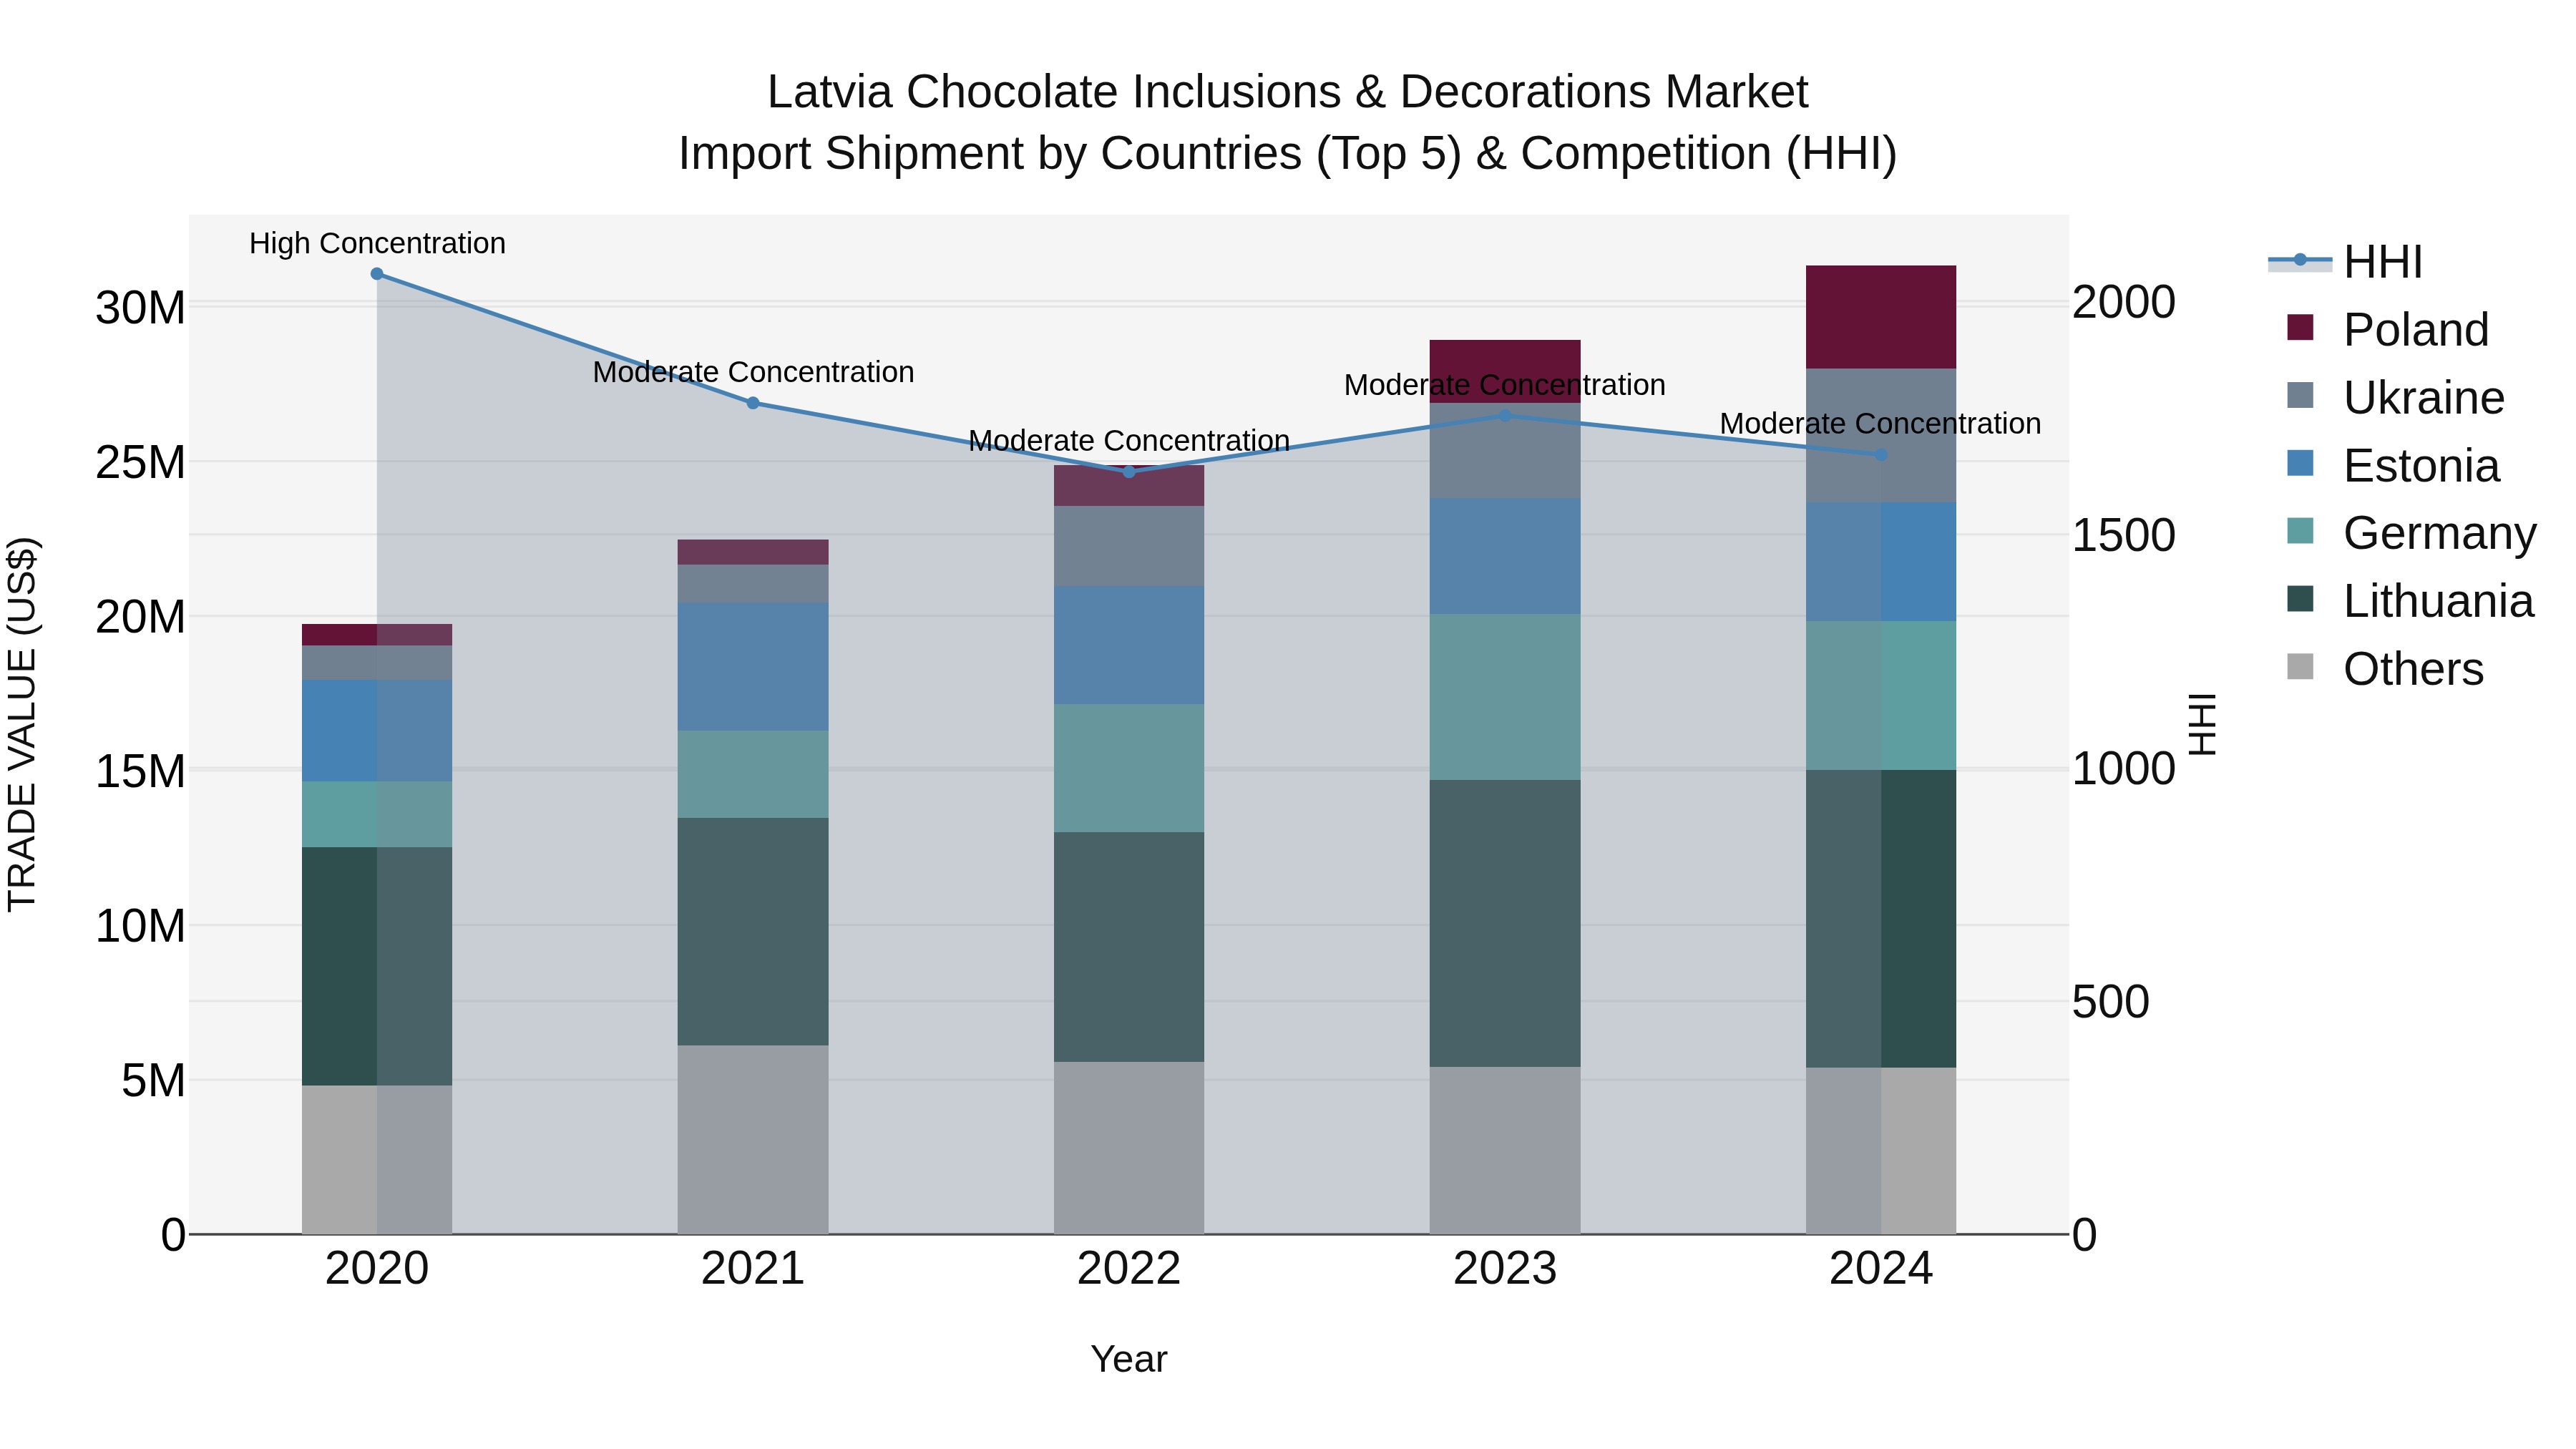Click the chart title Latvia Chocolate Inclusions
2576x1449 pixels.
click(x=1288, y=92)
